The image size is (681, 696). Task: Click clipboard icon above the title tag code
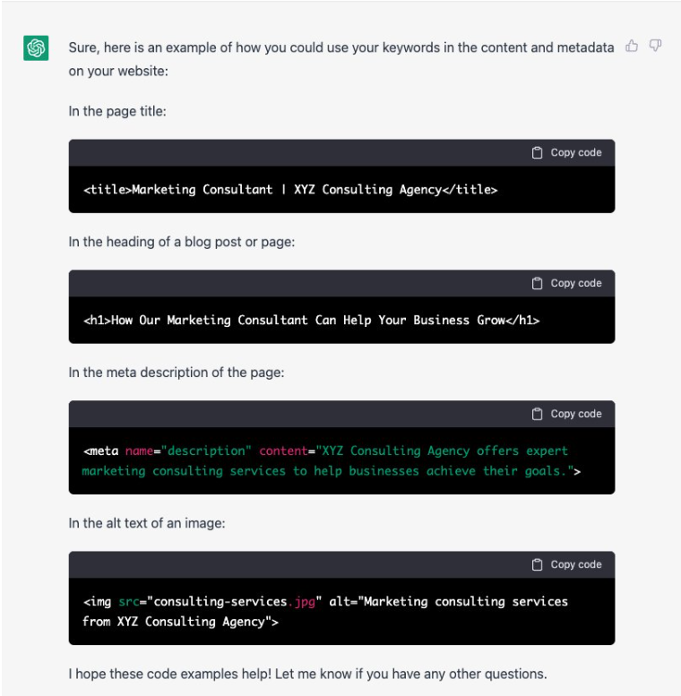coord(537,152)
